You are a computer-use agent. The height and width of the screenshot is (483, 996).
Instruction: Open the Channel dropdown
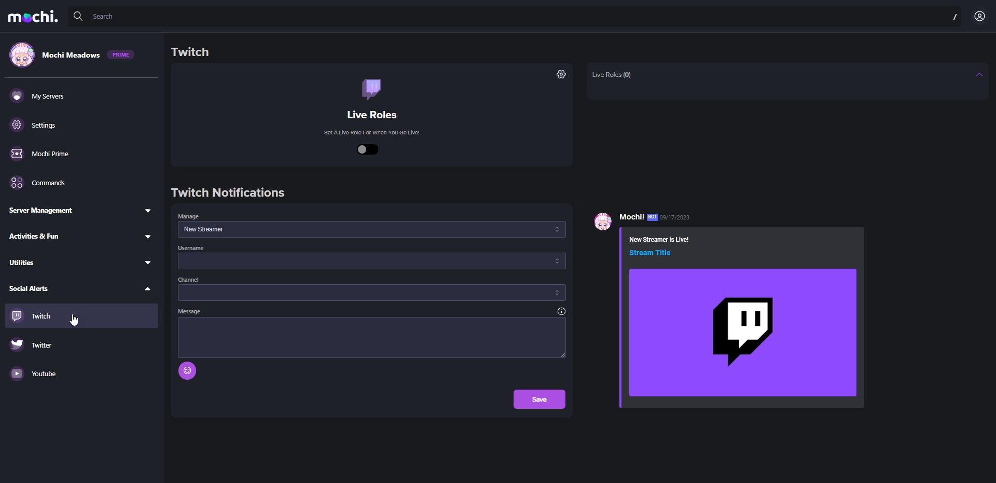pyautogui.click(x=371, y=293)
